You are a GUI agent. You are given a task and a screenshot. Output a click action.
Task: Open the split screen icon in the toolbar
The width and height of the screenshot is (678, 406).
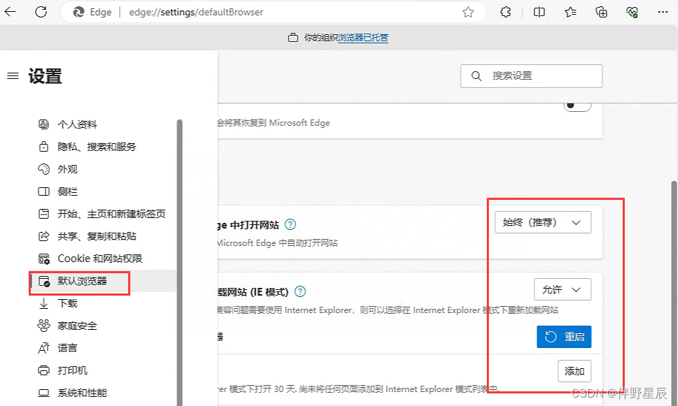click(539, 12)
